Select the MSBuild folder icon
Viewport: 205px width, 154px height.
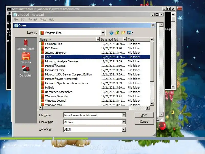[x=43, y=87]
